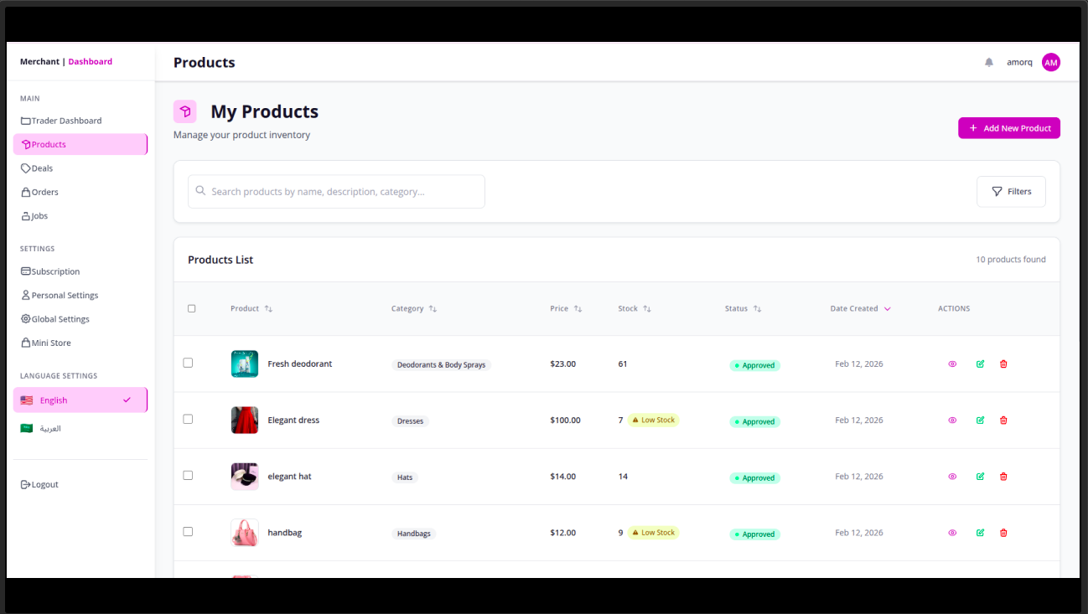Open Personal Settings

point(80,295)
